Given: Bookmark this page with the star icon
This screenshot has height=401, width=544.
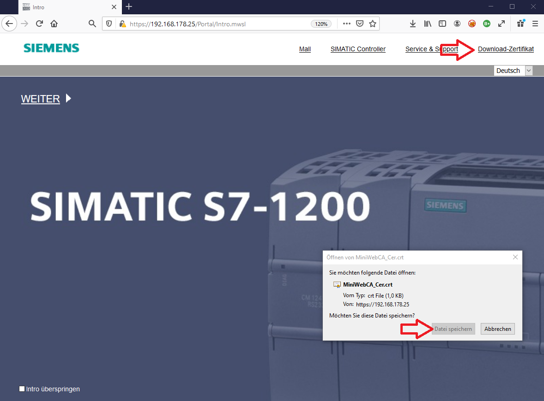Looking at the screenshot, I should click(373, 24).
